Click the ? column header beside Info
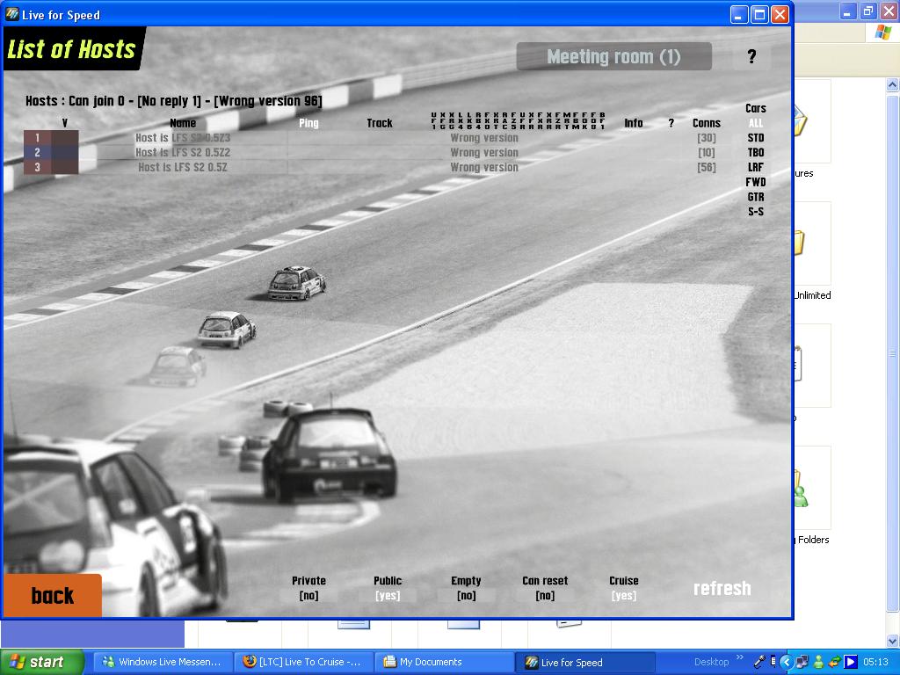 pyautogui.click(x=671, y=123)
